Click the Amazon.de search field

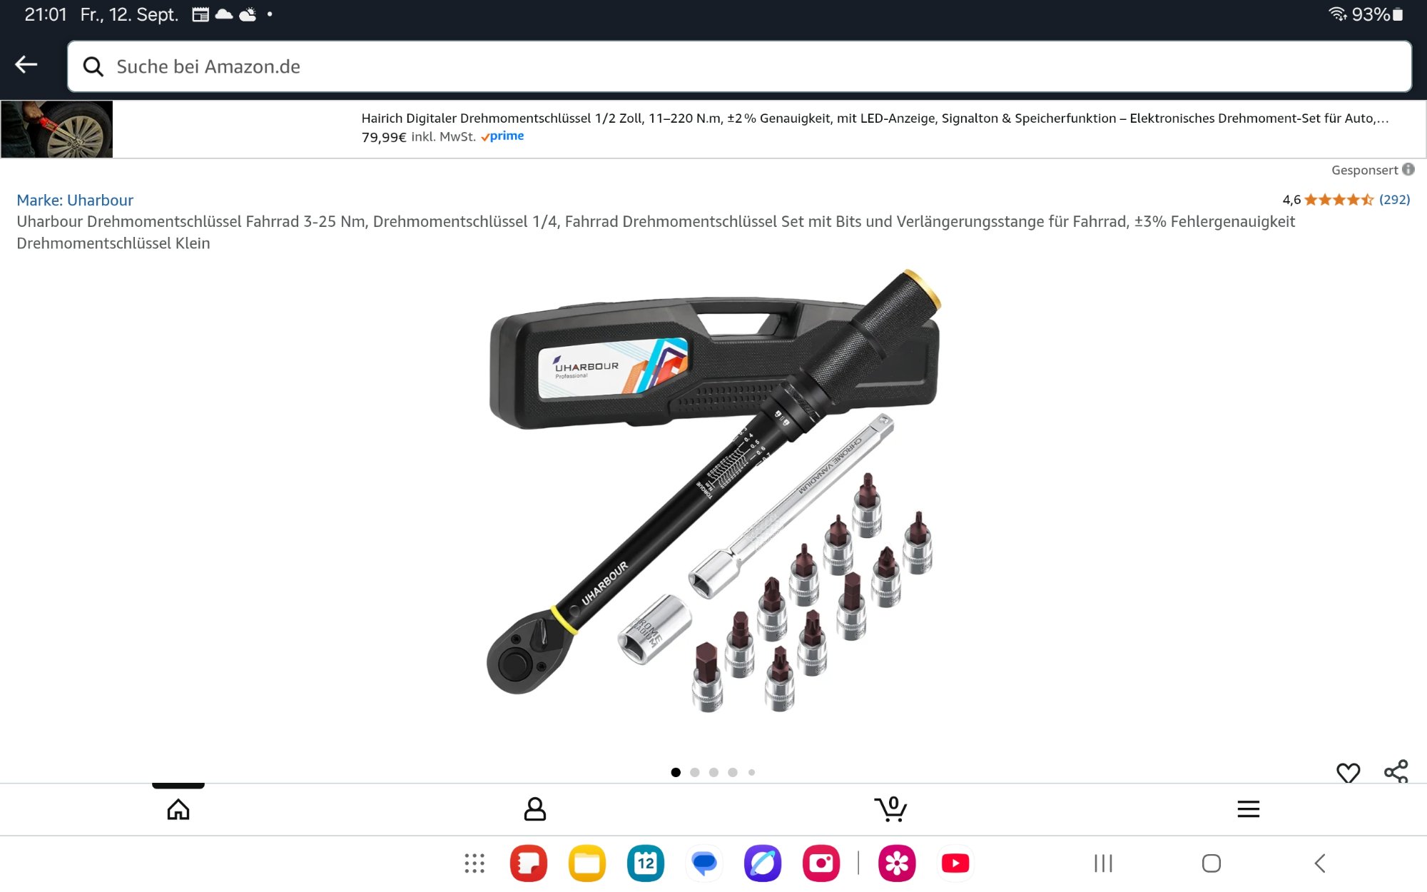point(739,66)
